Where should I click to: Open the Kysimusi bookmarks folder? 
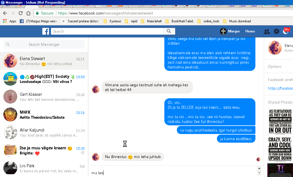tap(113, 21)
